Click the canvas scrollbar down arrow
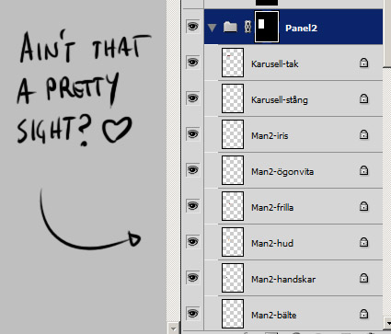Image resolution: width=391 pixels, height=334 pixels. (174, 328)
